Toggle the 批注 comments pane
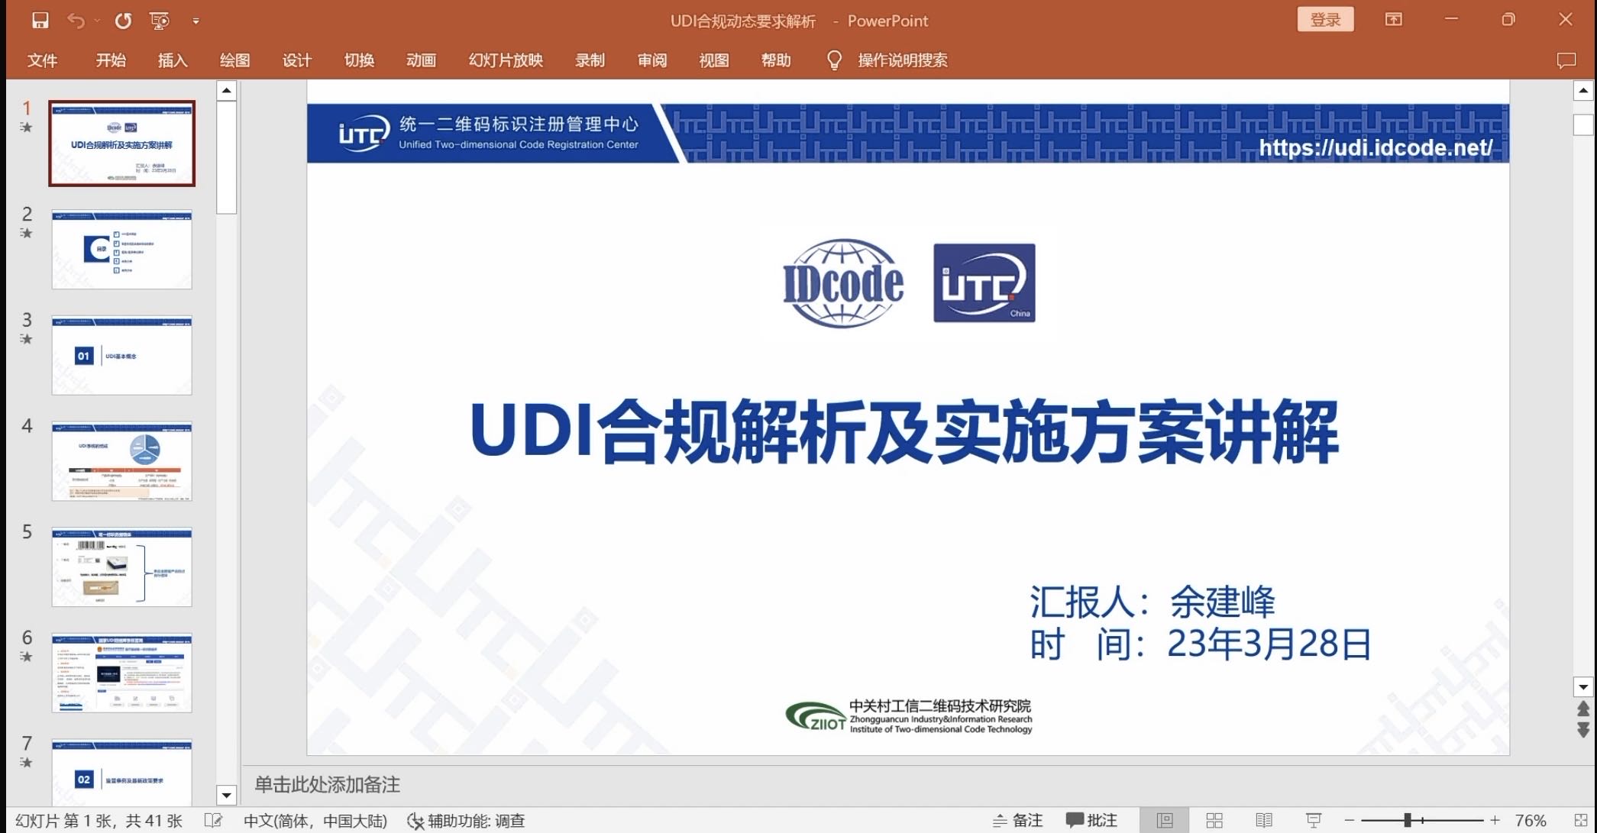 tap(1091, 821)
